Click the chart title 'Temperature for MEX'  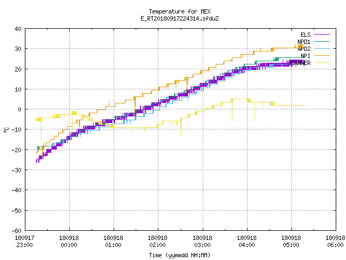click(x=179, y=11)
